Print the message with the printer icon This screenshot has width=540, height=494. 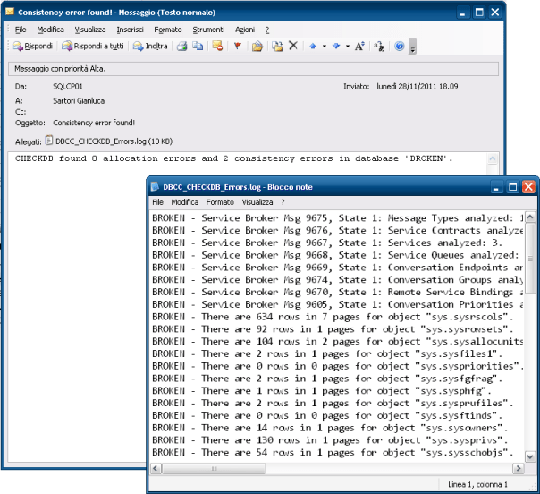click(182, 46)
